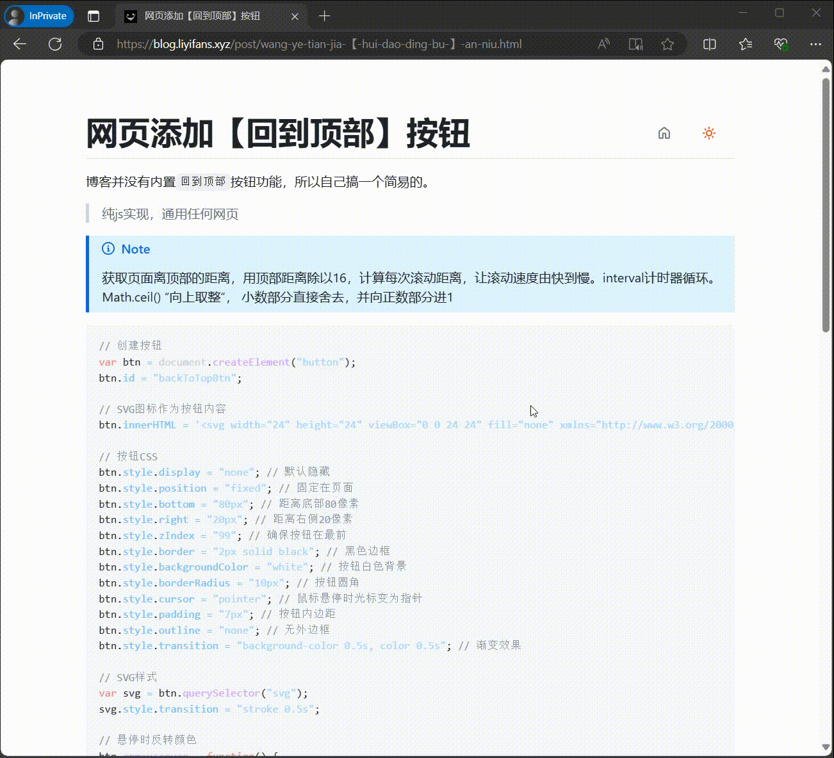This screenshot has height=758, width=834.
Task: Open the Favorites list icon
Action: pyautogui.click(x=745, y=44)
